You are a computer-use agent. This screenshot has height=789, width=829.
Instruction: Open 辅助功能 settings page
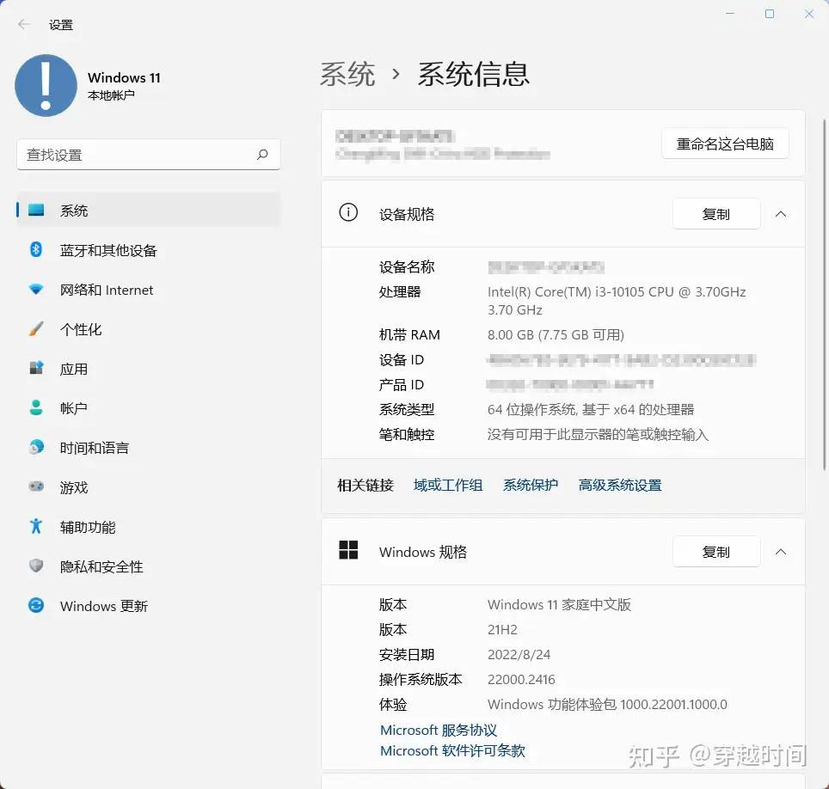[x=149, y=526]
